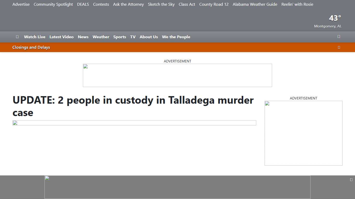
Task: Click the home icon beside Watch Live
Action: 17,37
